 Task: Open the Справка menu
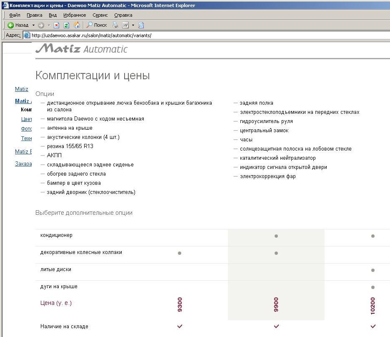(x=123, y=15)
